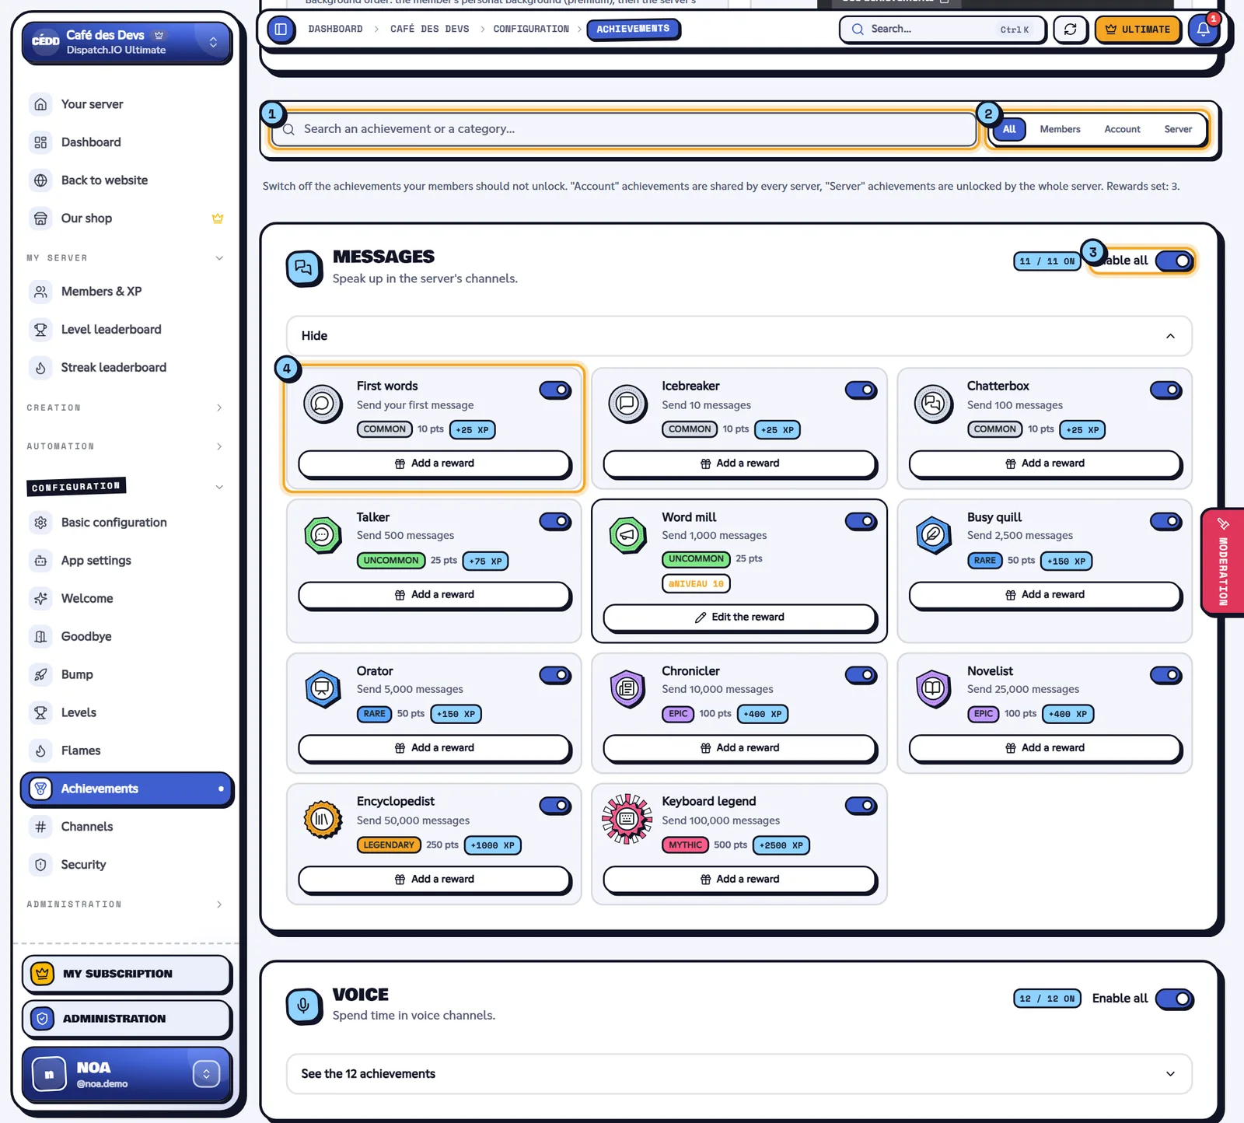Select the Server filter tab
This screenshot has width=1244, height=1123.
pyautogui.click(x=1178, y=129)
